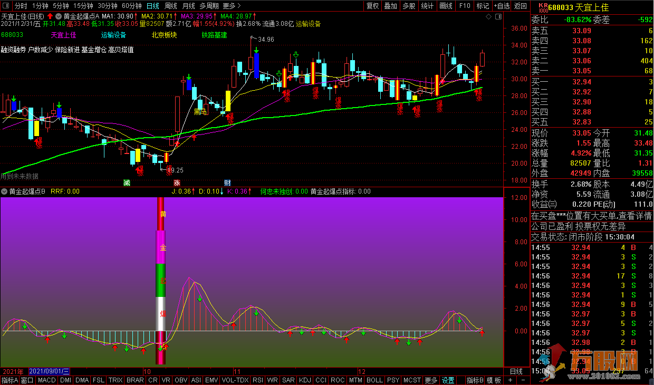Click the 返回 back button
This screenshot has height=385, width=654.
pyautogui.click(x=520, y=6)
